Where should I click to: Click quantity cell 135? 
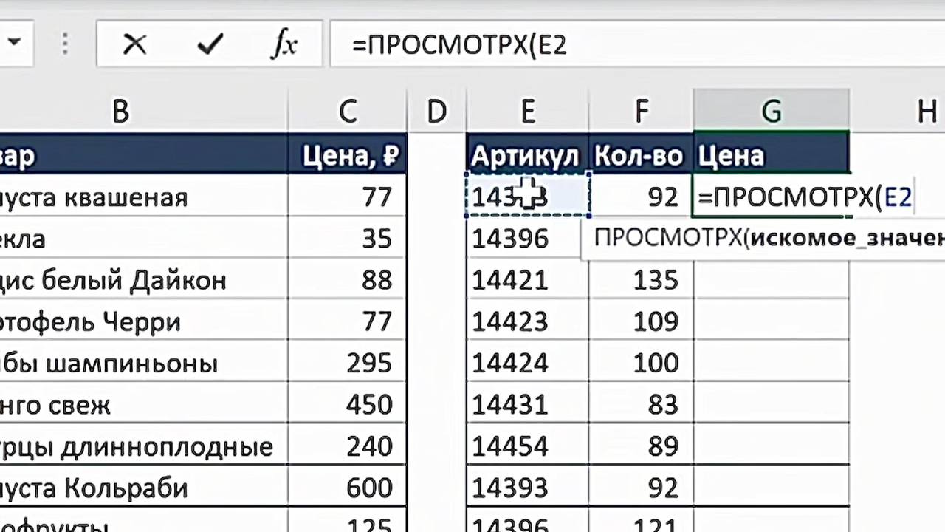pyautogui.click(x=641, y=280)
